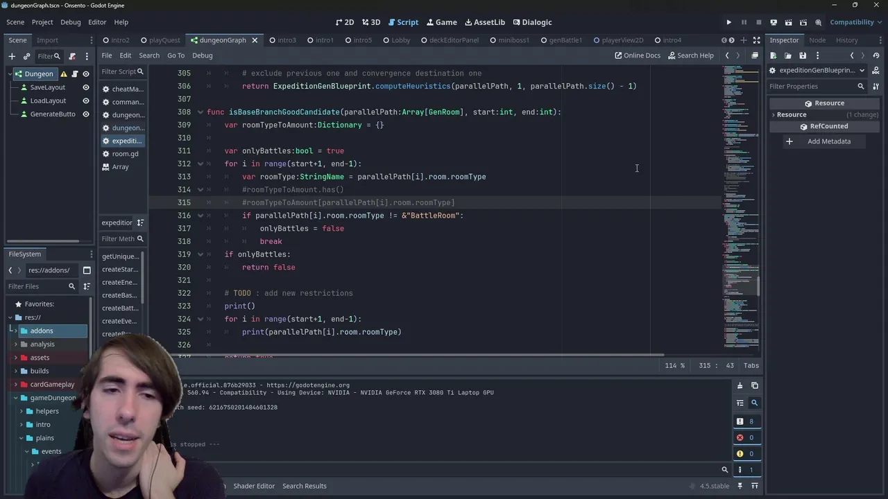This screenshot has width=888, height=499.
Task: Fold the for loop at line 324
Action: click(200, 319)
